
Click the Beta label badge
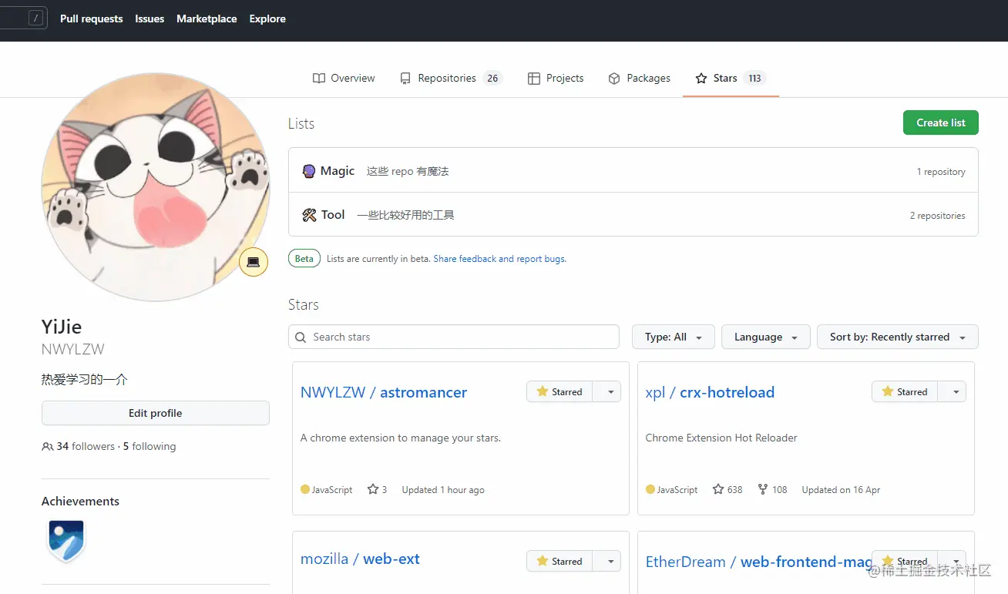point(304,259)
